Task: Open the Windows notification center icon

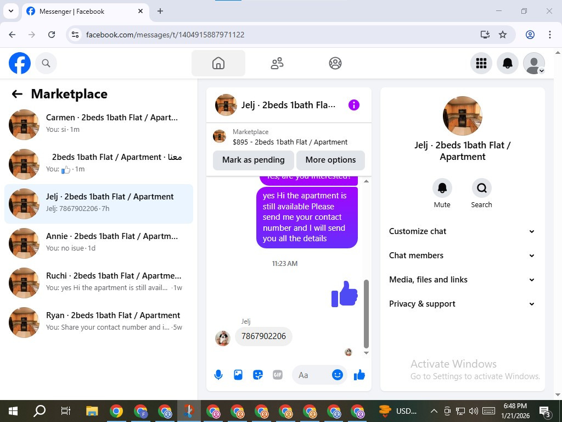Action: [x=545, y=411]
